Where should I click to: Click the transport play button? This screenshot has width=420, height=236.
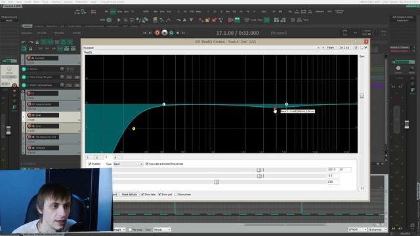click(x=165, y=33)
